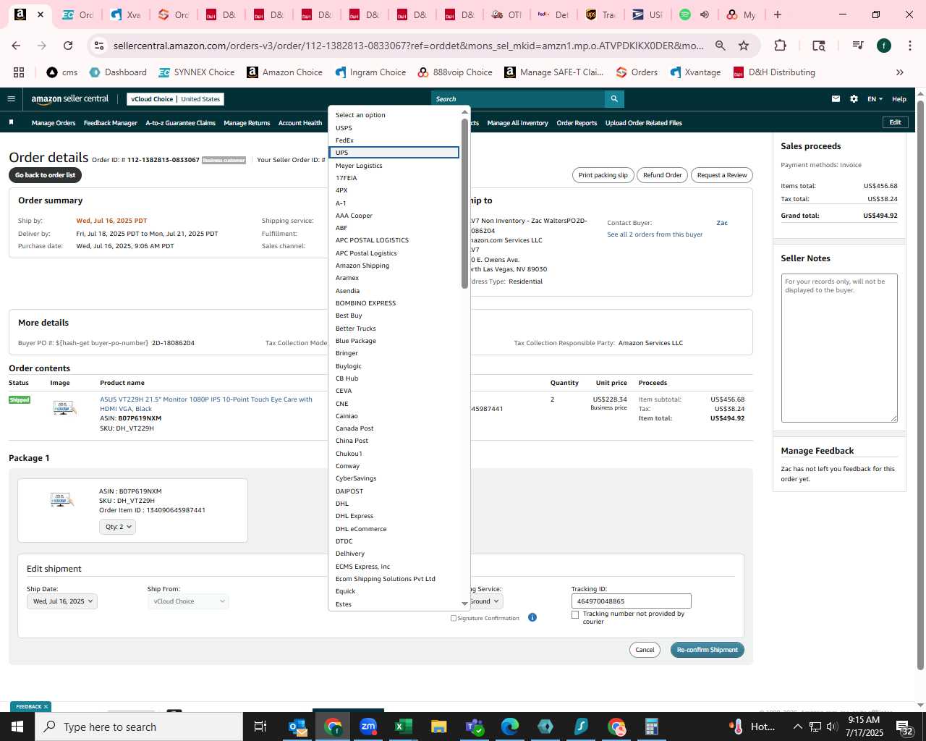Click the Amazon Seller Central logo
Viewport: 926px width, 741px height.
pyautogui.click(x=69, y=99)
